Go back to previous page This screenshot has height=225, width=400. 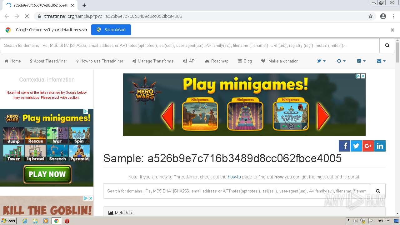(x=7, y=16)
